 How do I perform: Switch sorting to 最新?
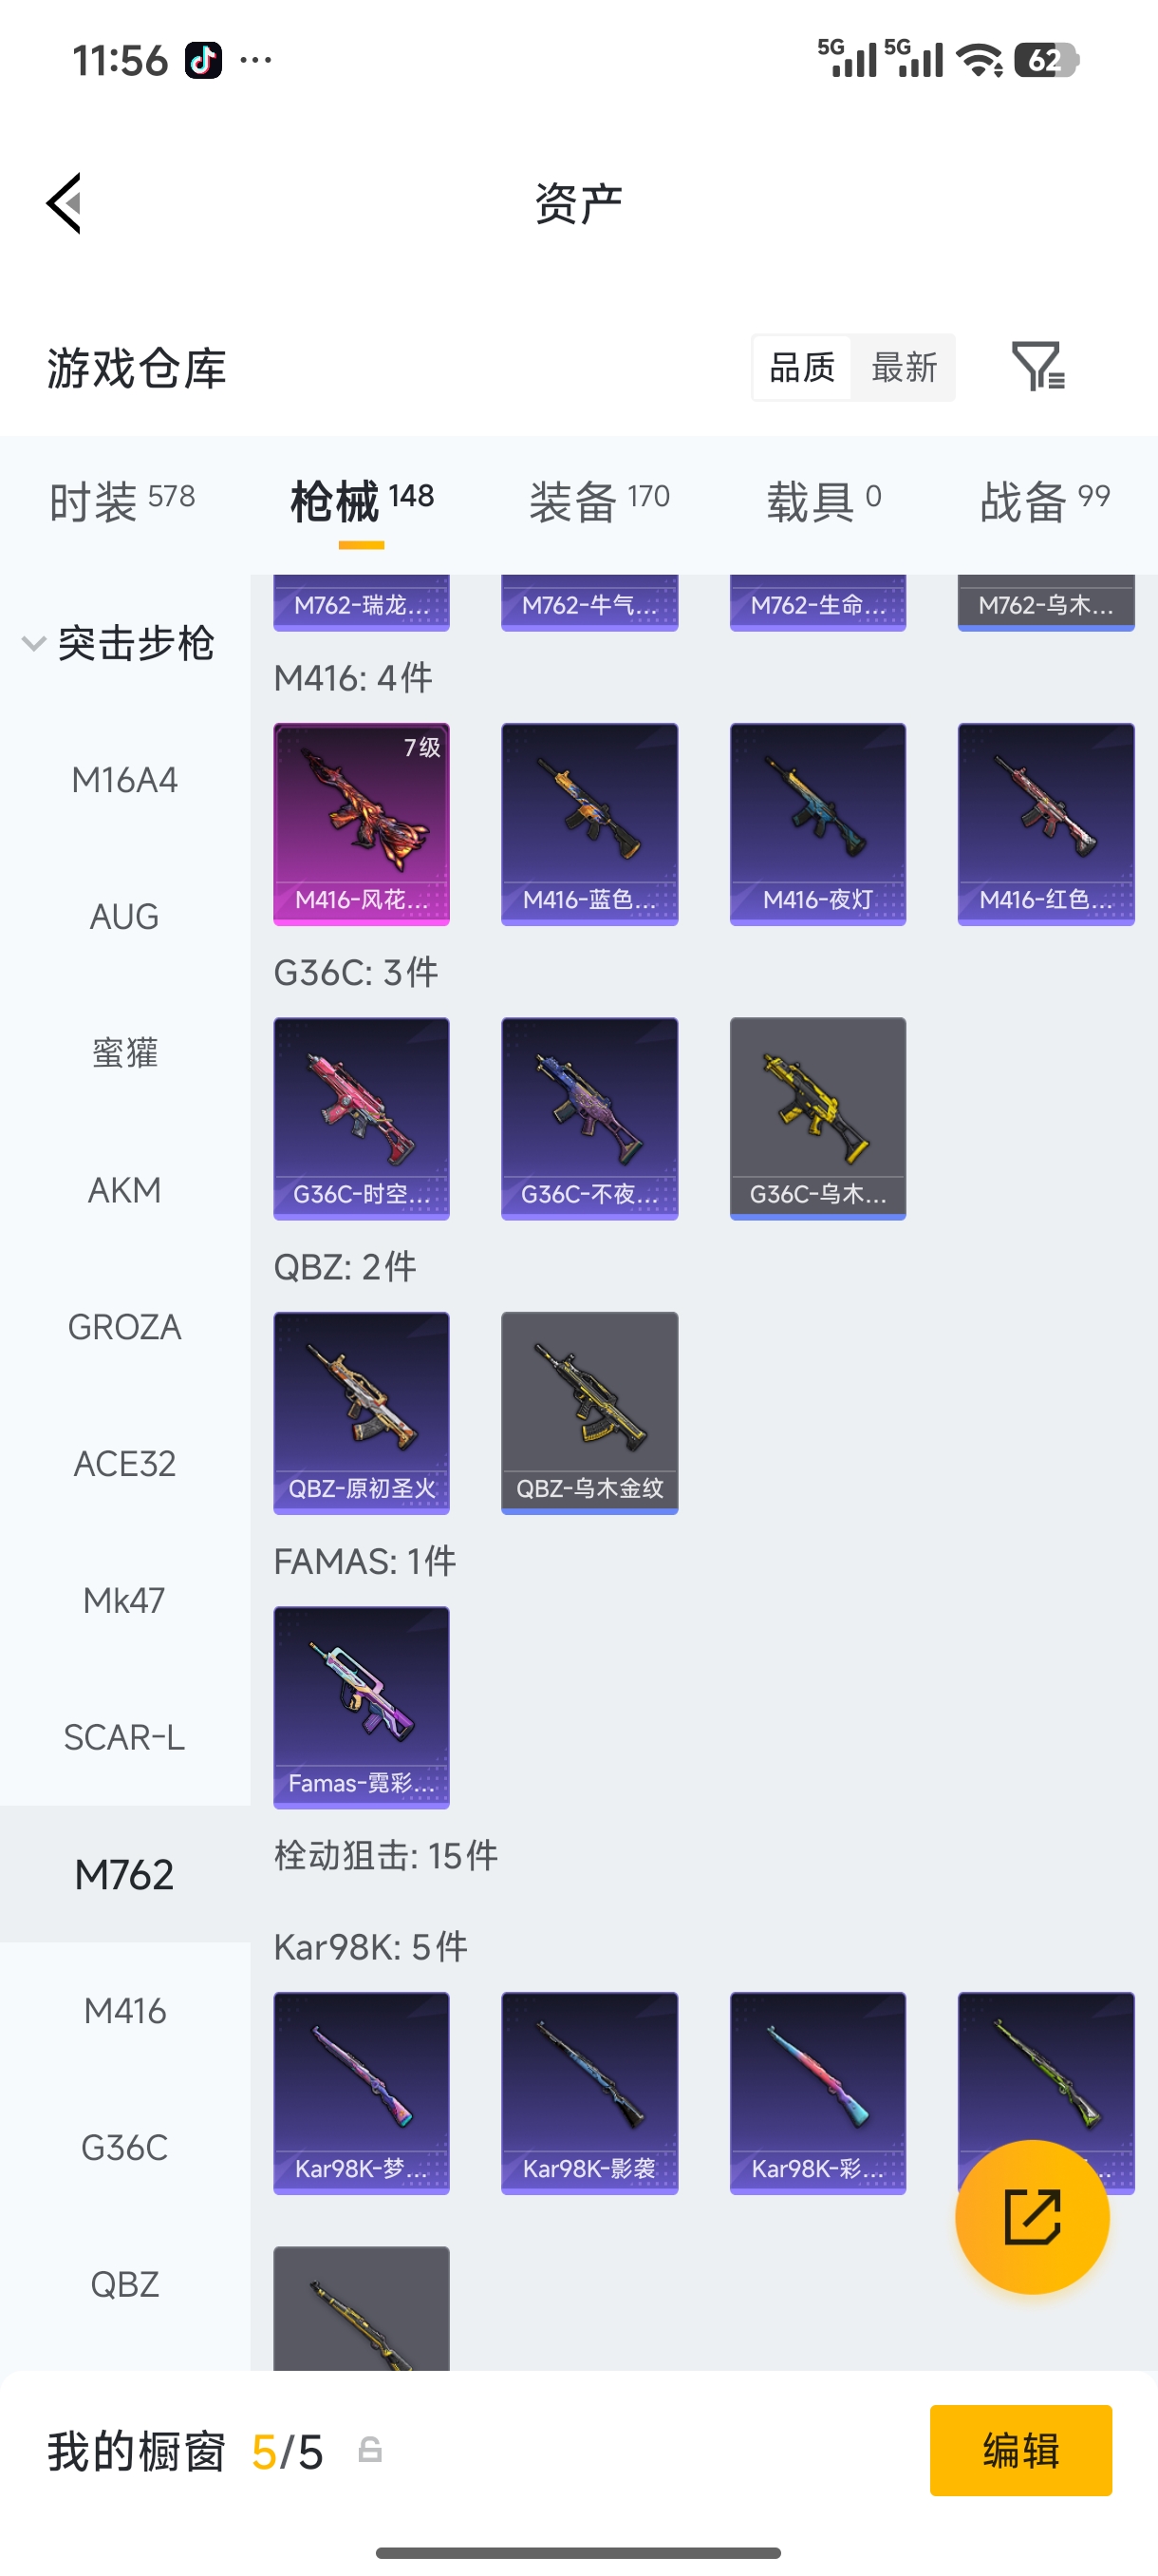905,367
